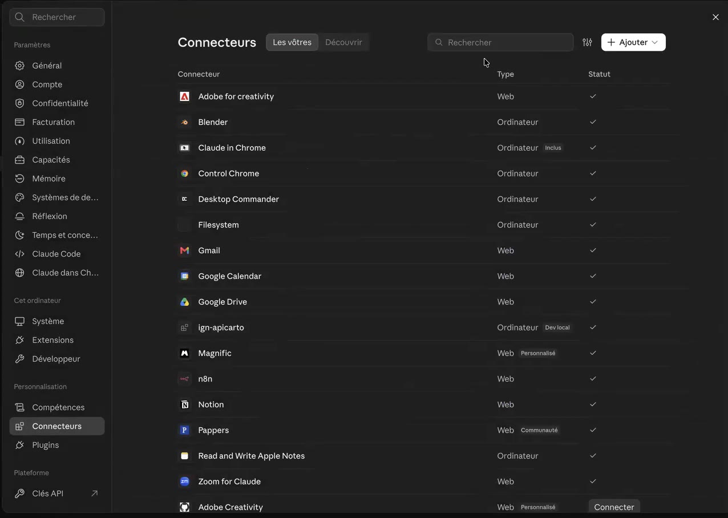Close the settings dialog

click(715, 17)
